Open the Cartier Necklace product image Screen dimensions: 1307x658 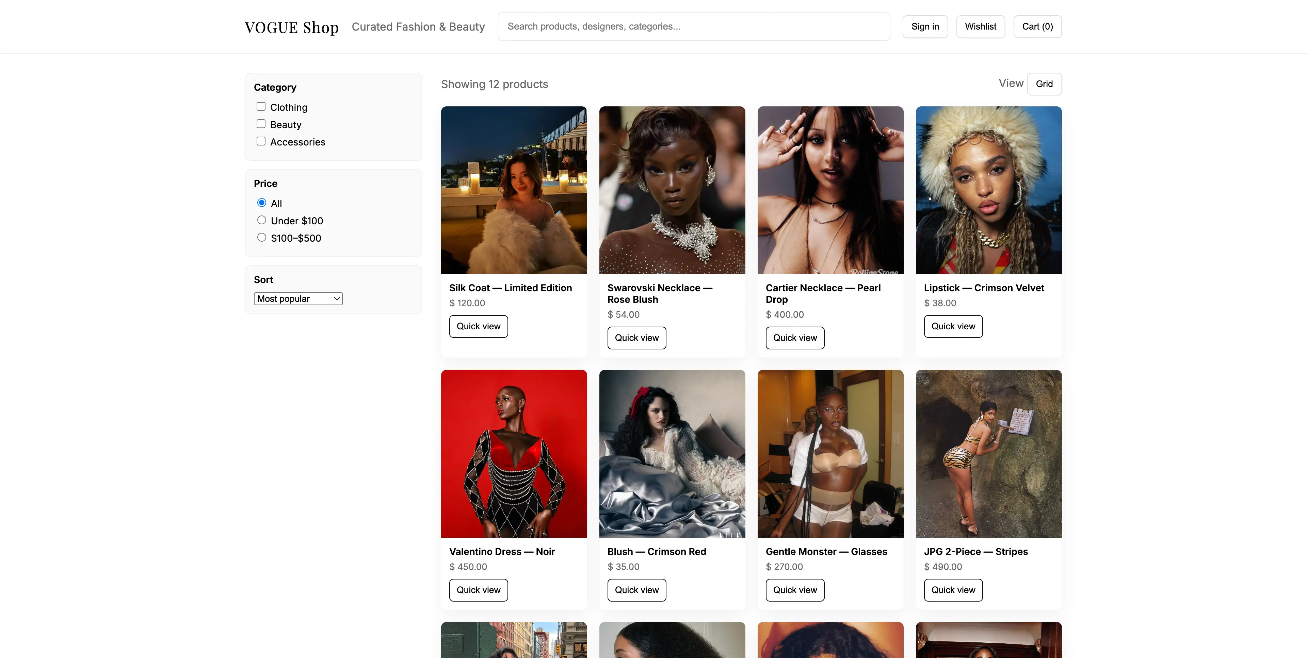tap(830, 190)
